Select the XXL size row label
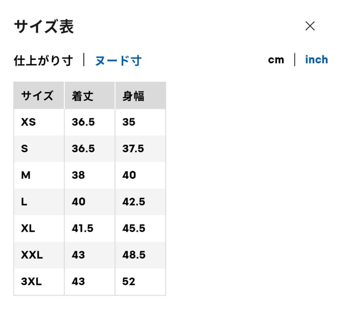 coord(32,255)
